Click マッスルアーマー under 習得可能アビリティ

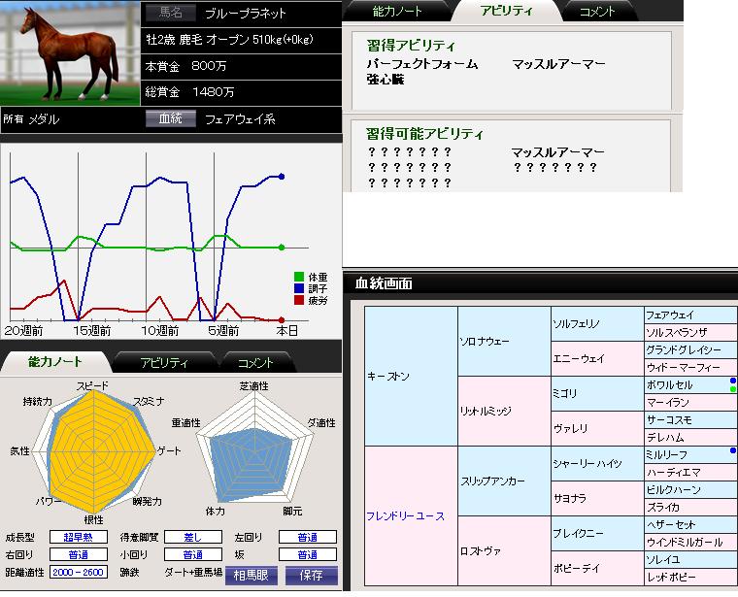(558, 152)
